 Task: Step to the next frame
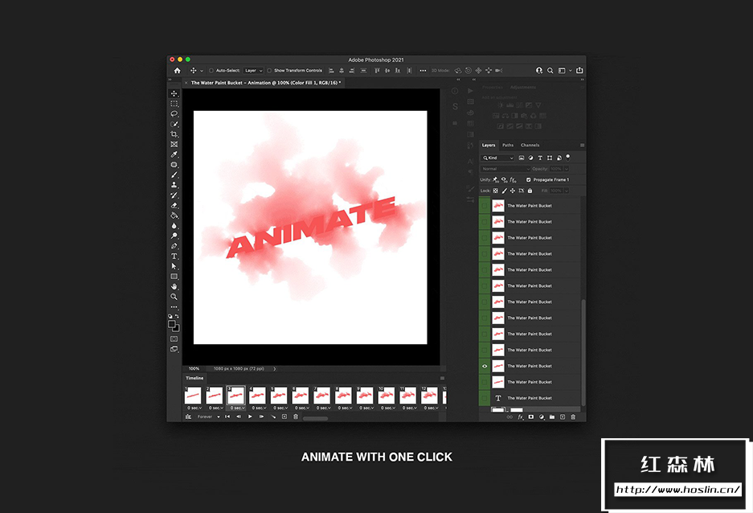pos(261,417)
